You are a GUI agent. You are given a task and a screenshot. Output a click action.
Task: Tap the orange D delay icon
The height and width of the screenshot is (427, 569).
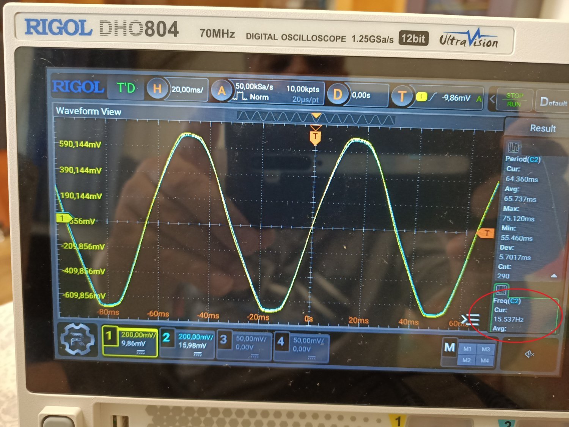tap(337, 94)
